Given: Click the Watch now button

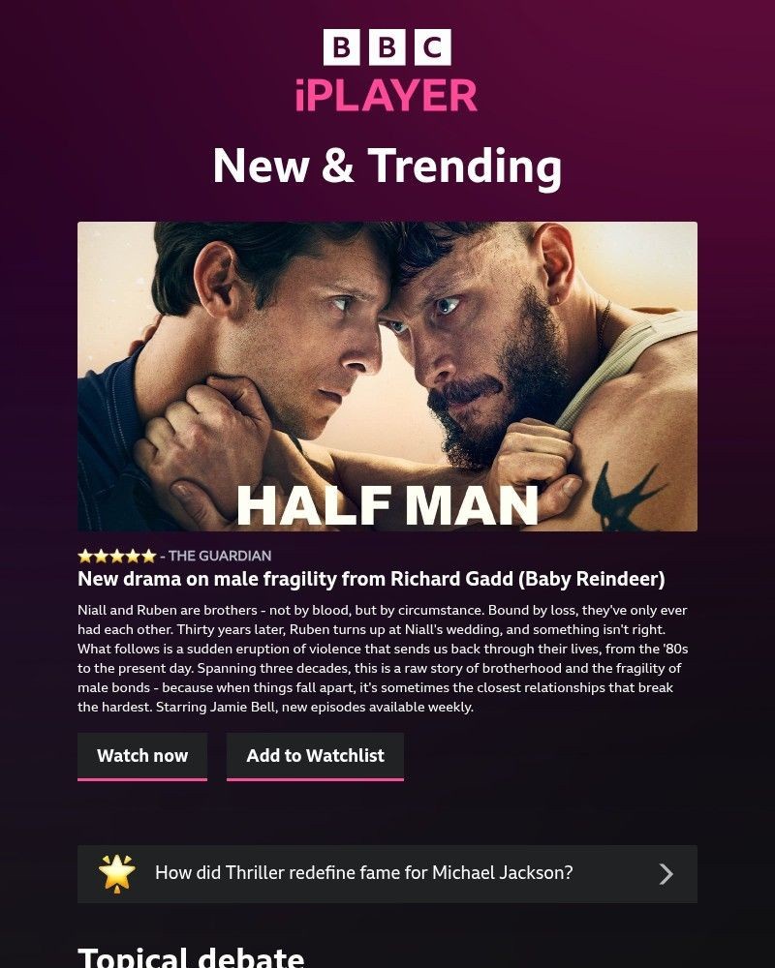Looking at the screenshot, I should pos(142,756).
